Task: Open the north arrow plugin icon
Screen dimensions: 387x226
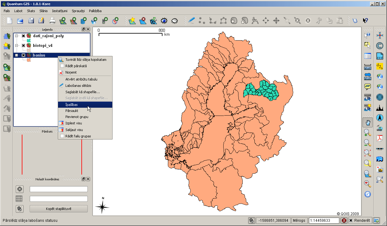Action: [x=379, y=118]
